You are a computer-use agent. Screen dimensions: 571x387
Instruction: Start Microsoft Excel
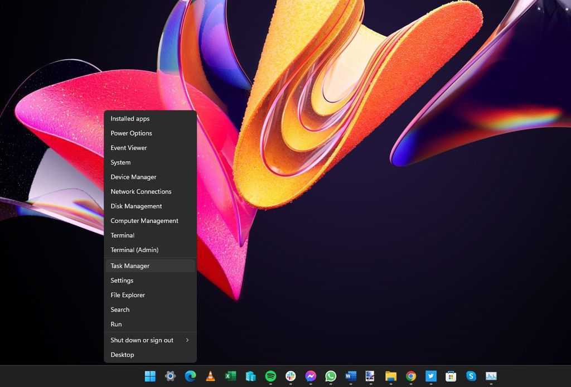230,376
